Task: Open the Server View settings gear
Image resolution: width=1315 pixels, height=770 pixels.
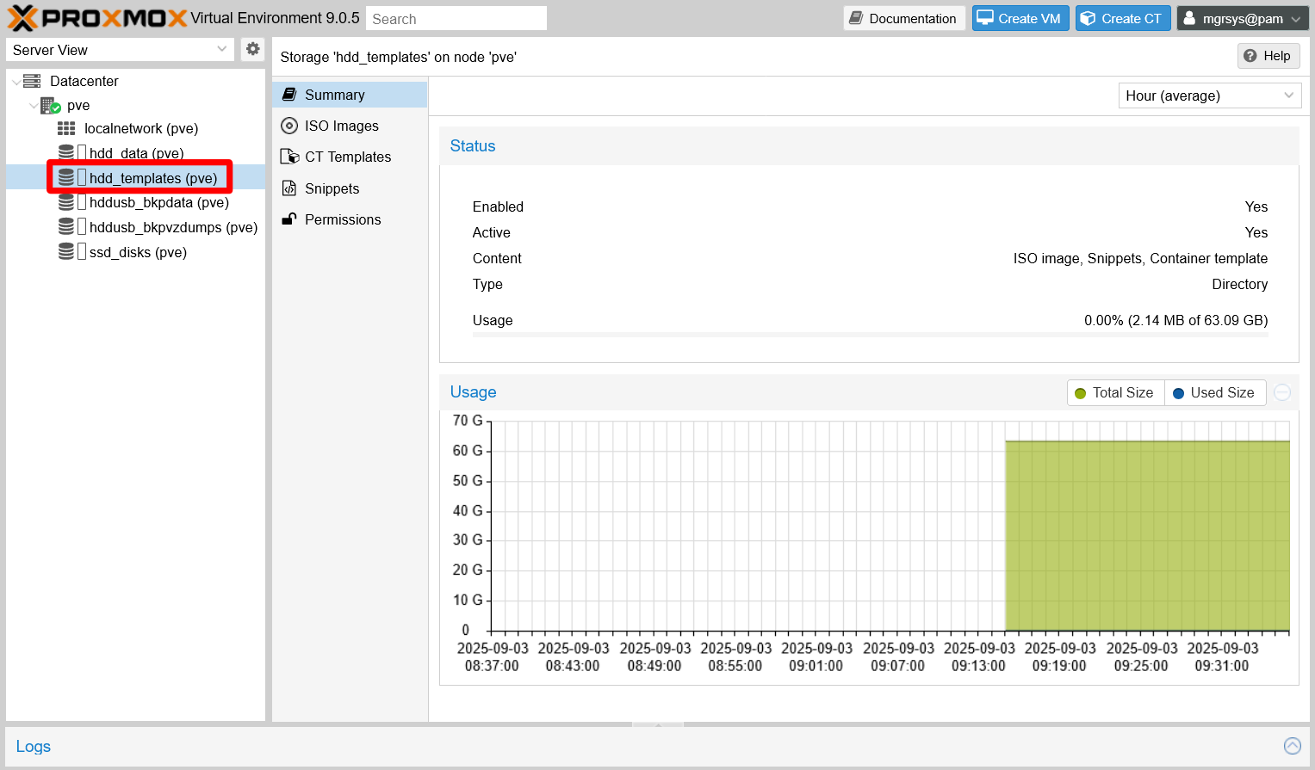Action: pyautogui.click(x=252, y=49)
